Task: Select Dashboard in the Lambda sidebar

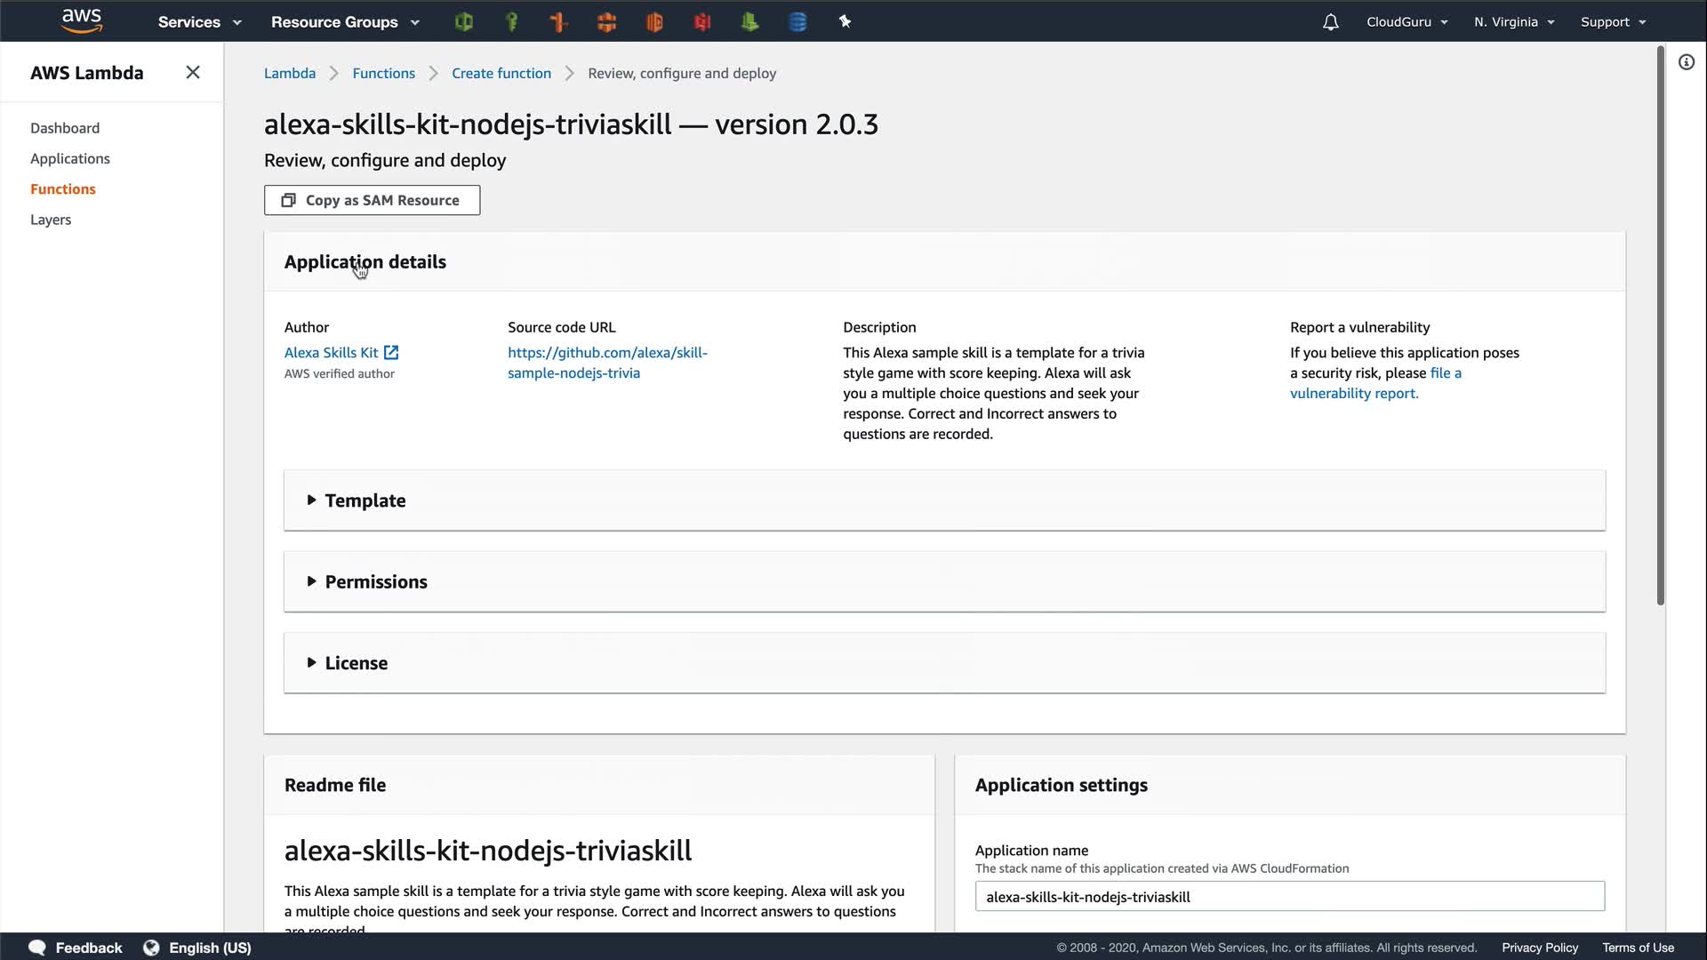Action: pos(65,128)
